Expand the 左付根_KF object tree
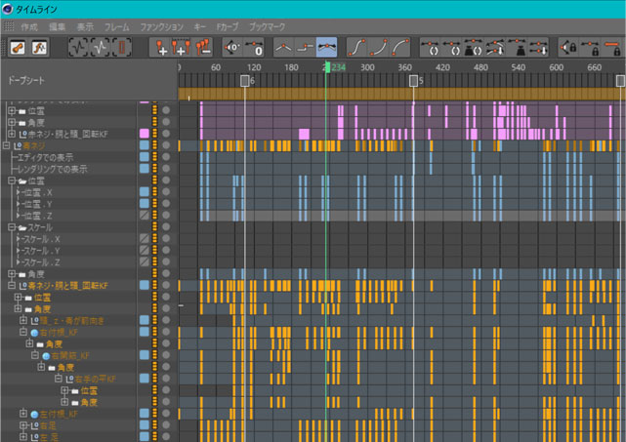The height and width of the screenshot is (442, 626). click(23, 415)
